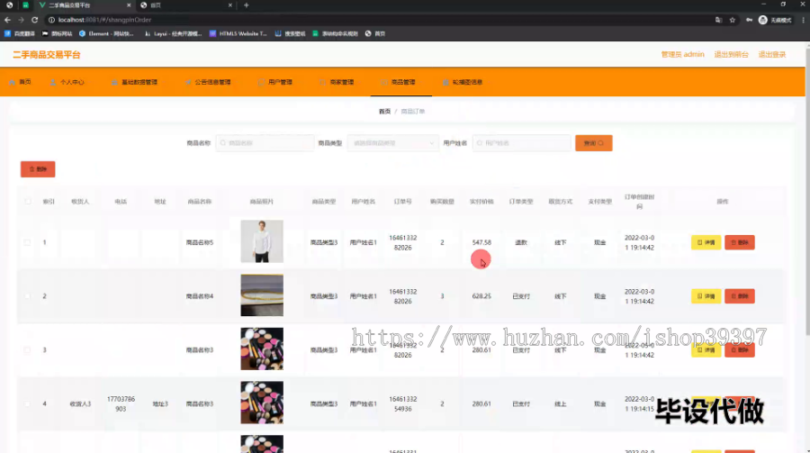Click the browser address bar URL
Image resolution: width=810 pixels, height=453 pixels.
pos(104,20)
